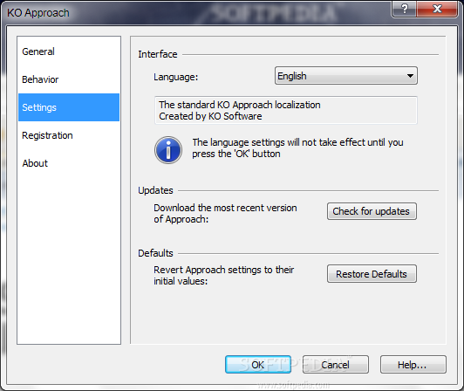Go to the Registration page
Screen dimensions: 464x391
point(69,135)
